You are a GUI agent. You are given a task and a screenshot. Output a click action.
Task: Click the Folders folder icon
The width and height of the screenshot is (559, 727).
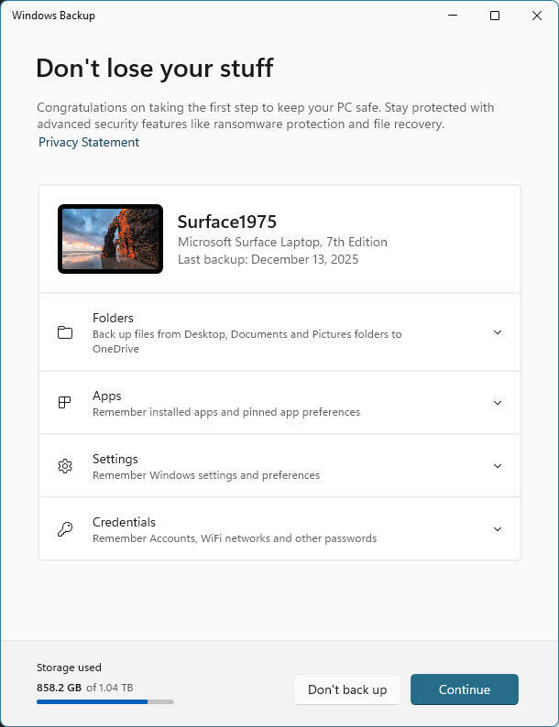[x=65, y=332]
